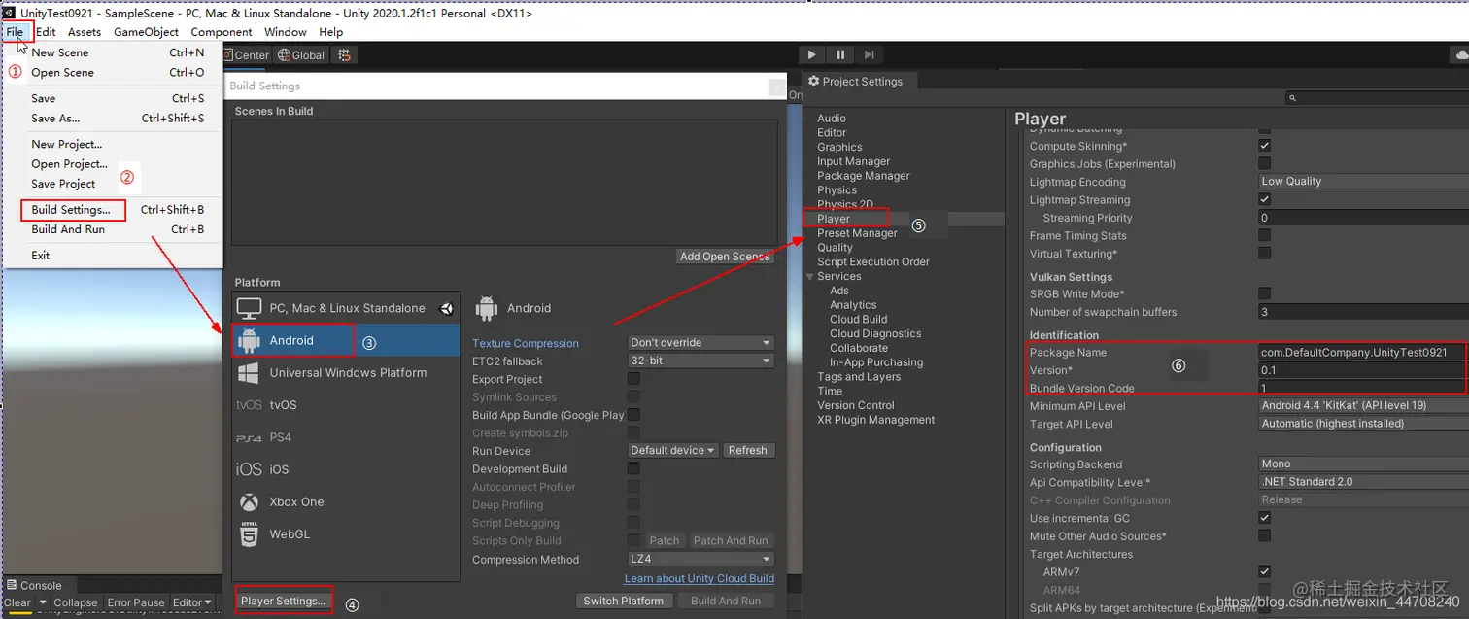Click the search magnifier in Project Settings
The image size is (1469, 619).
click(x=1293, y=98)
